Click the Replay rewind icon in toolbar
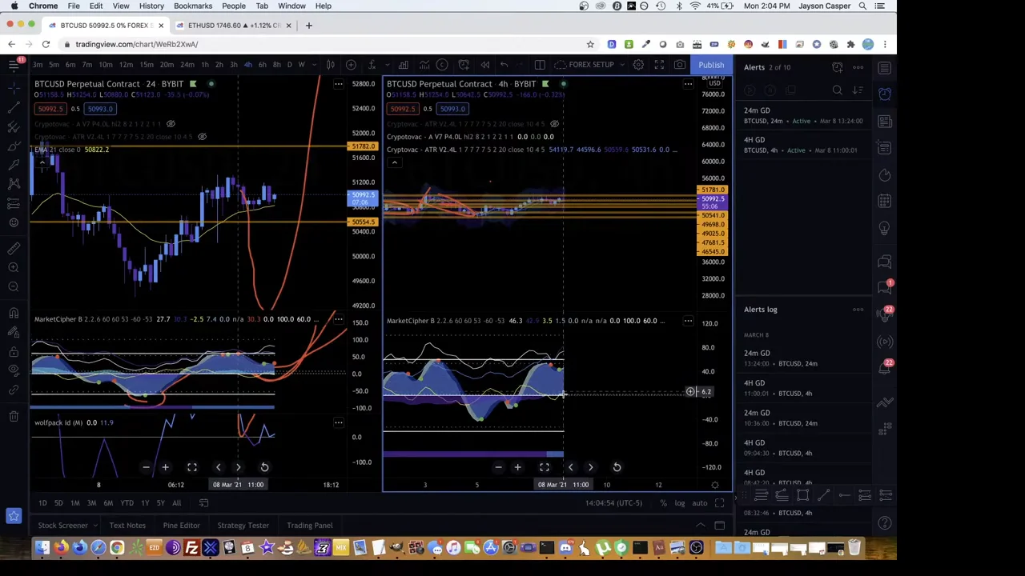The width and height of the screenshot is (1025, 576). pos(484,65)
